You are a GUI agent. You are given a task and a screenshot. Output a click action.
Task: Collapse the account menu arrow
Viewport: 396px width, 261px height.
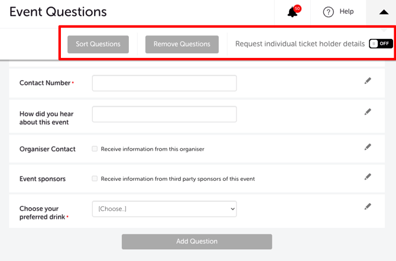pos(384,12)
